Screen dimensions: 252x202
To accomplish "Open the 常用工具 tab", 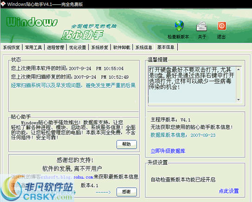I will (x=33, y=47).
